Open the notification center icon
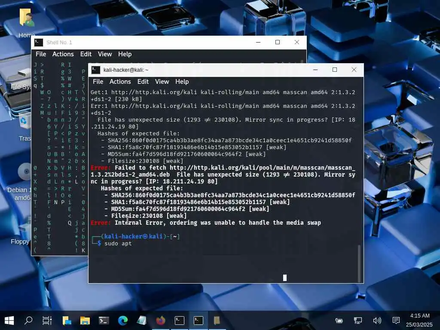This screenshot has width=440, height=330. [x=396, y=320]
